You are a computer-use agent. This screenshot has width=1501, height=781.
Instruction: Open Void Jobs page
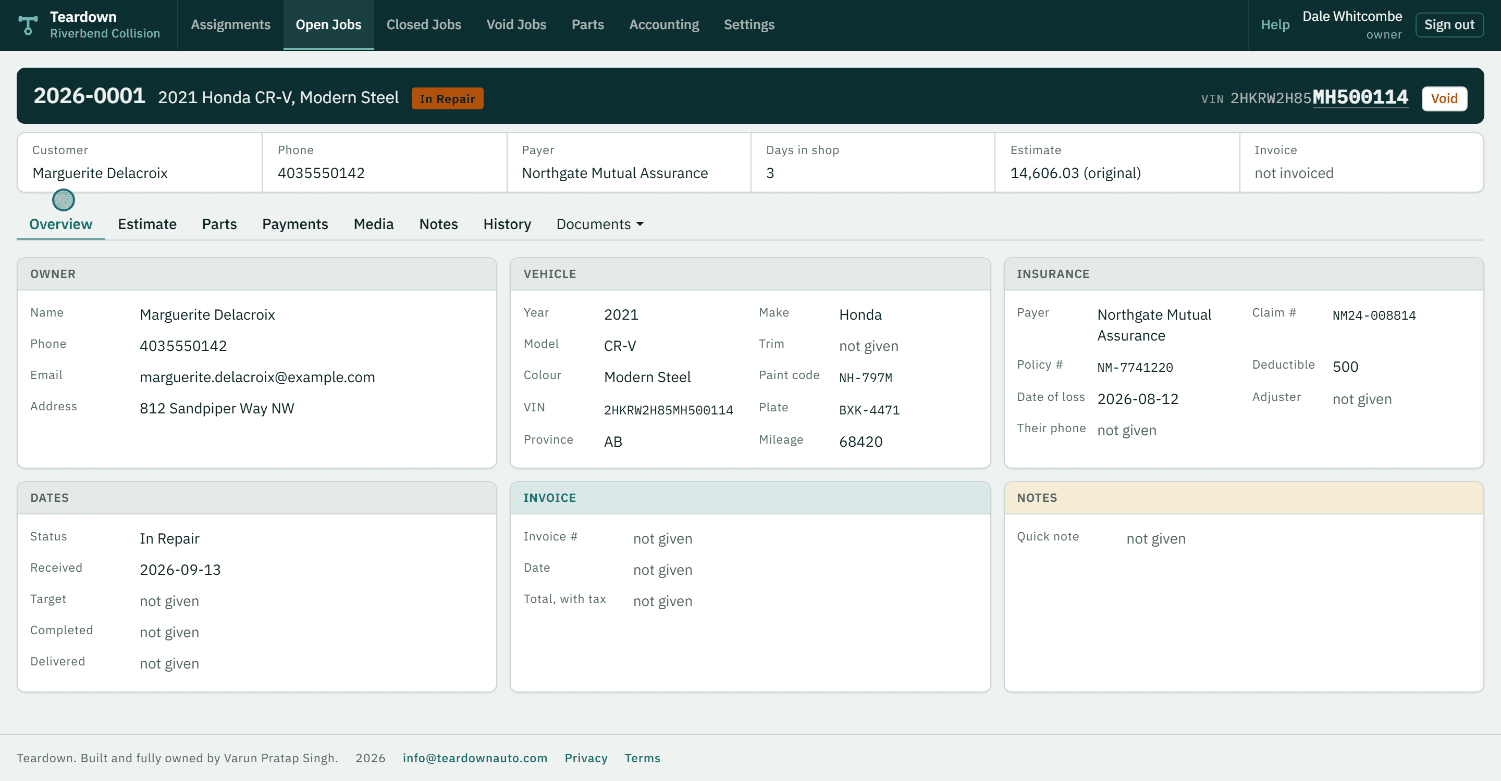(516, 24)
